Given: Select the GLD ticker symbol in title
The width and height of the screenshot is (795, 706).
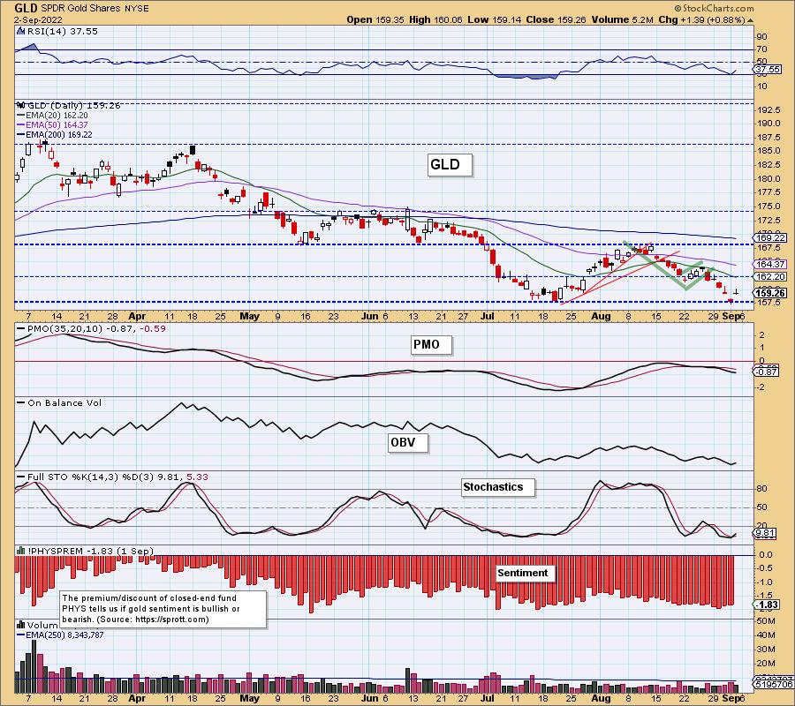Looking at the screenshot, I should [x=26, y=9].
